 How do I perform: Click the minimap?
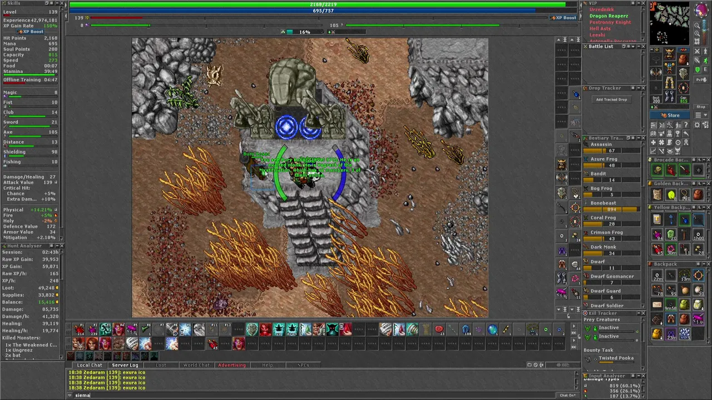[669, 23]
